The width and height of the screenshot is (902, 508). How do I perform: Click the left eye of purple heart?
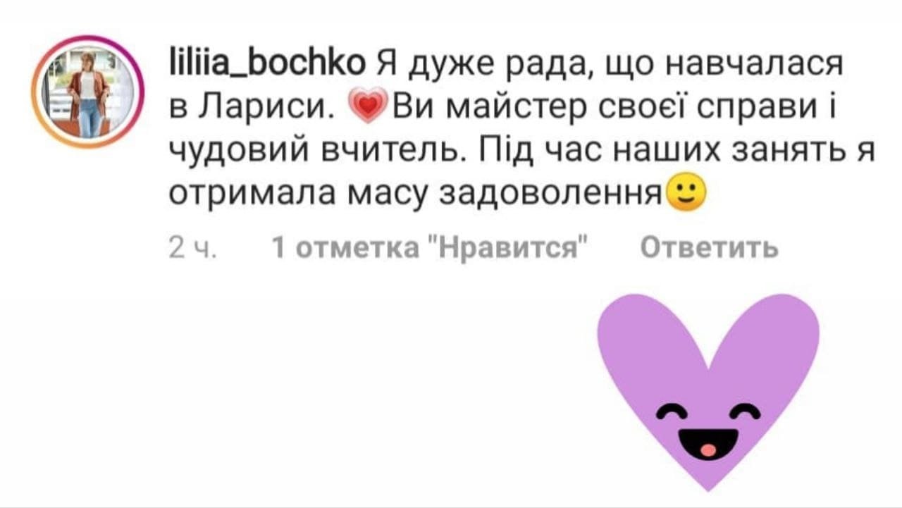(x=672, y=414)
